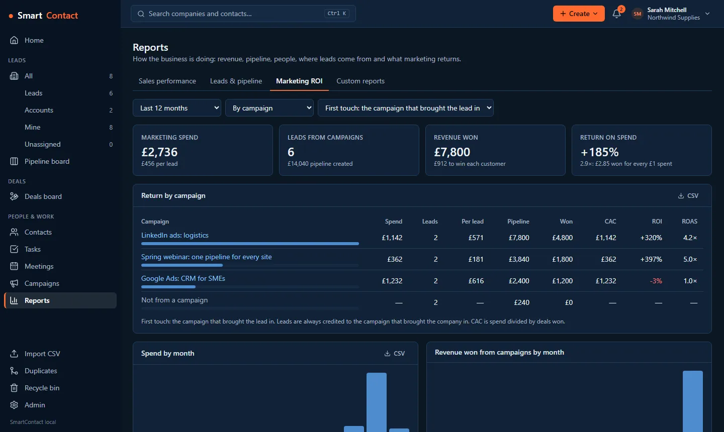
Task: Click the All leads building icon
Action: click(x=14, y=76)
